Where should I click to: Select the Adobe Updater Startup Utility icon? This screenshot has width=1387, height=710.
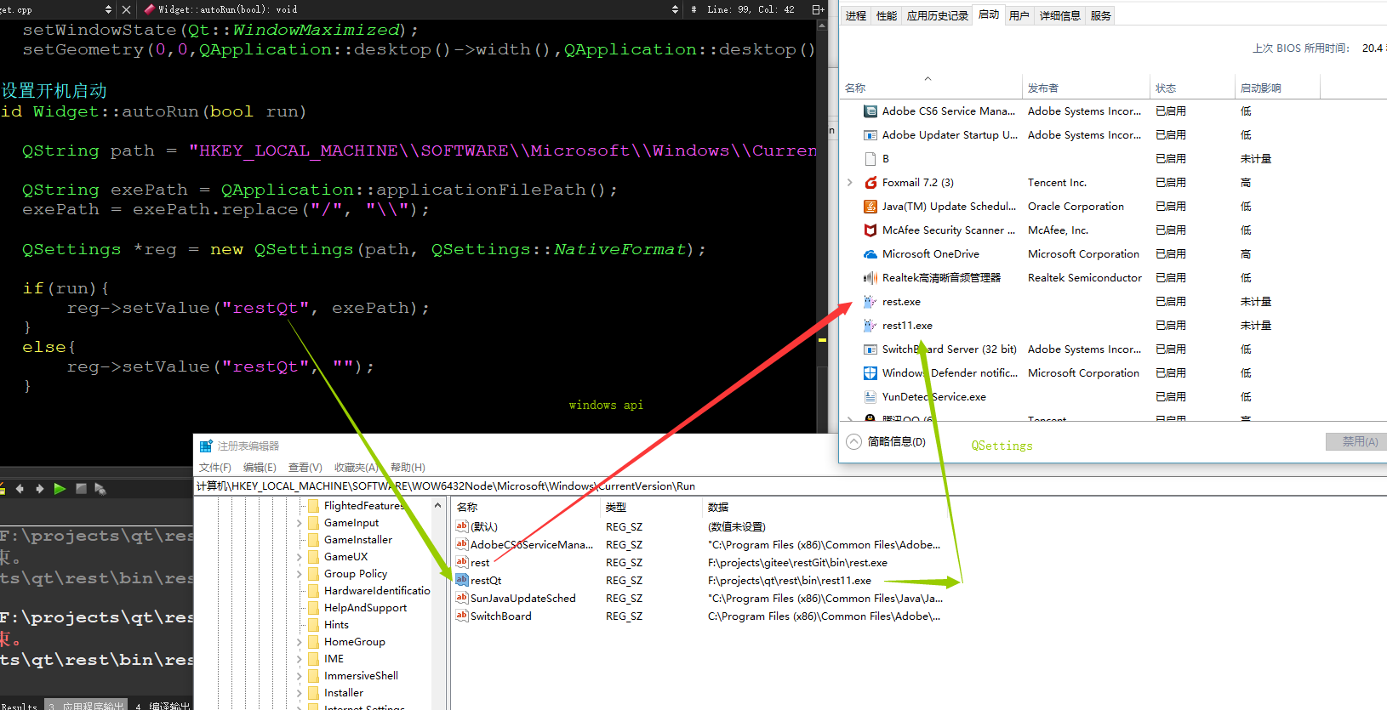(870, 135)
